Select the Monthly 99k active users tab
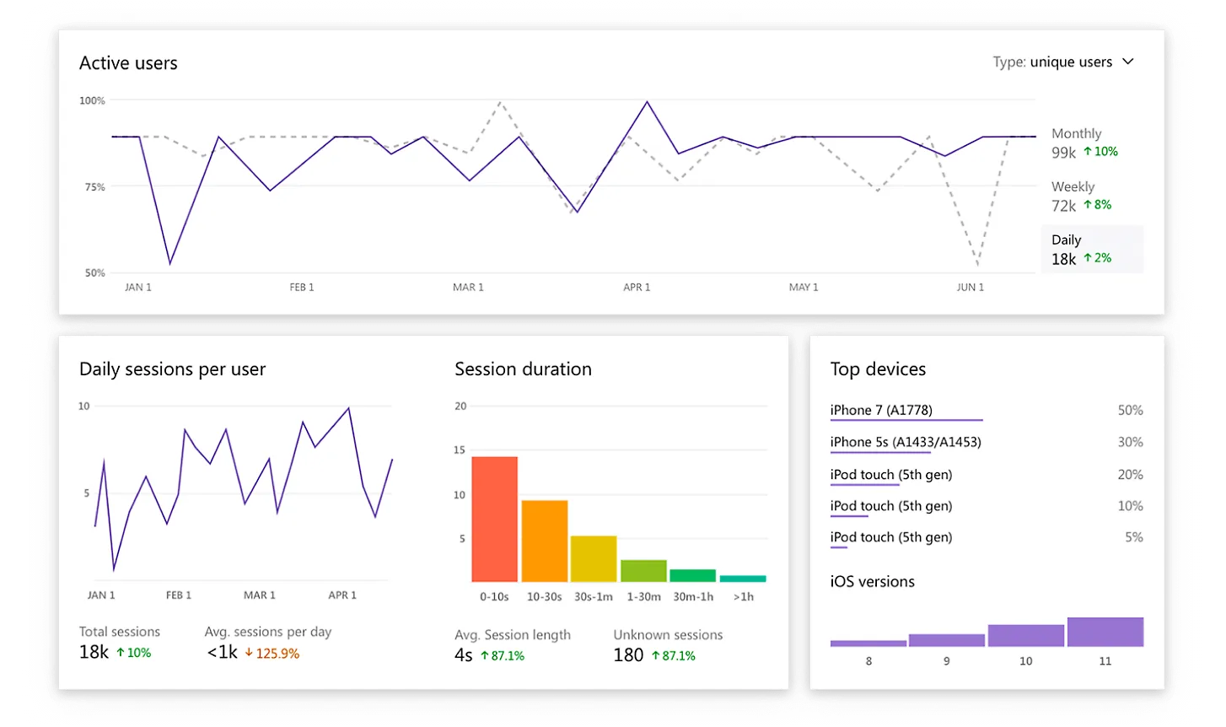The height and width of the screenshot is (727, 1226). click(1084, 143)
